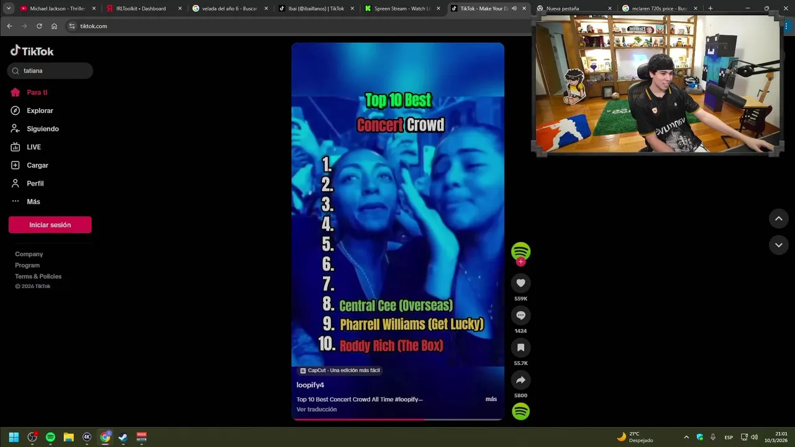Viewport: 795px width, 447px height.
Task: Show hidden system tray icons
Action: [x=686, y=437]
